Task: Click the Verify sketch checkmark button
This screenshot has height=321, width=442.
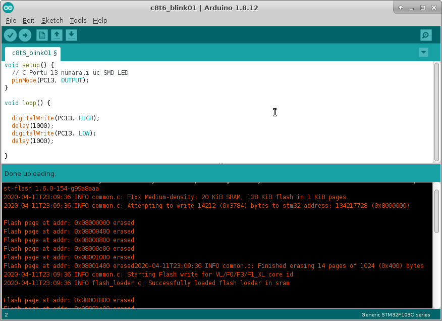Action: click(x=11, y=35)
